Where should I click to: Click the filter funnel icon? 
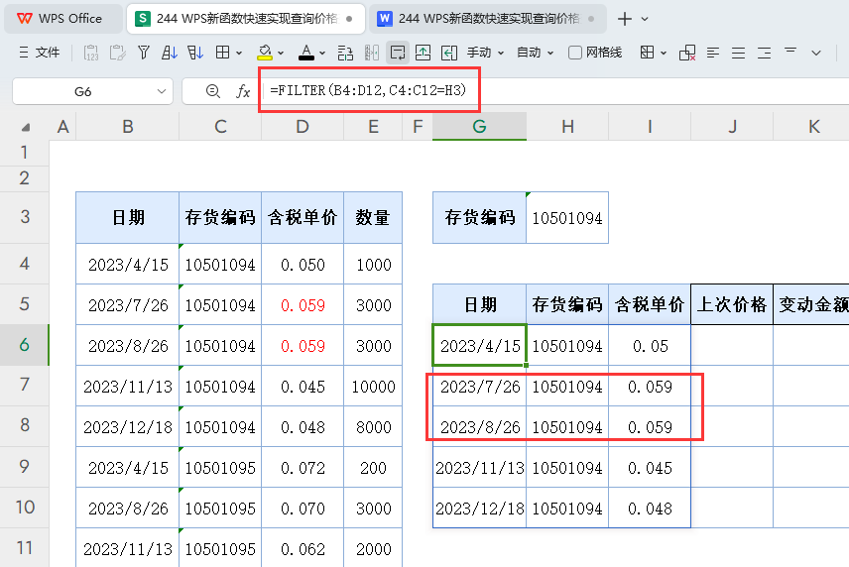click(x=144, y=53)
